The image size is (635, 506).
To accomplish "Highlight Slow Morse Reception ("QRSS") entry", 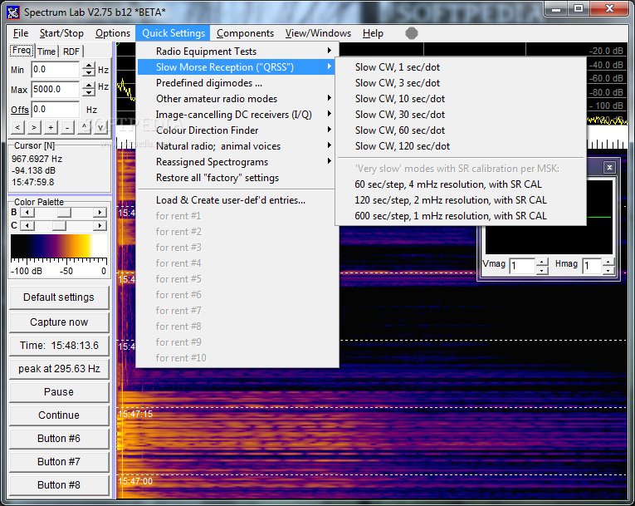I will 236,67.
